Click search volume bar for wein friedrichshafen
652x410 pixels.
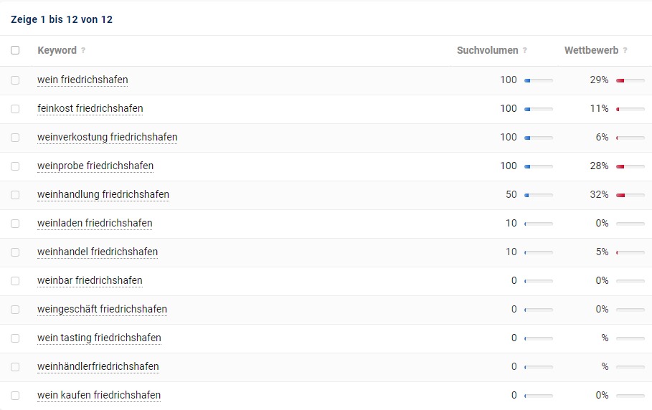point(538,80)
